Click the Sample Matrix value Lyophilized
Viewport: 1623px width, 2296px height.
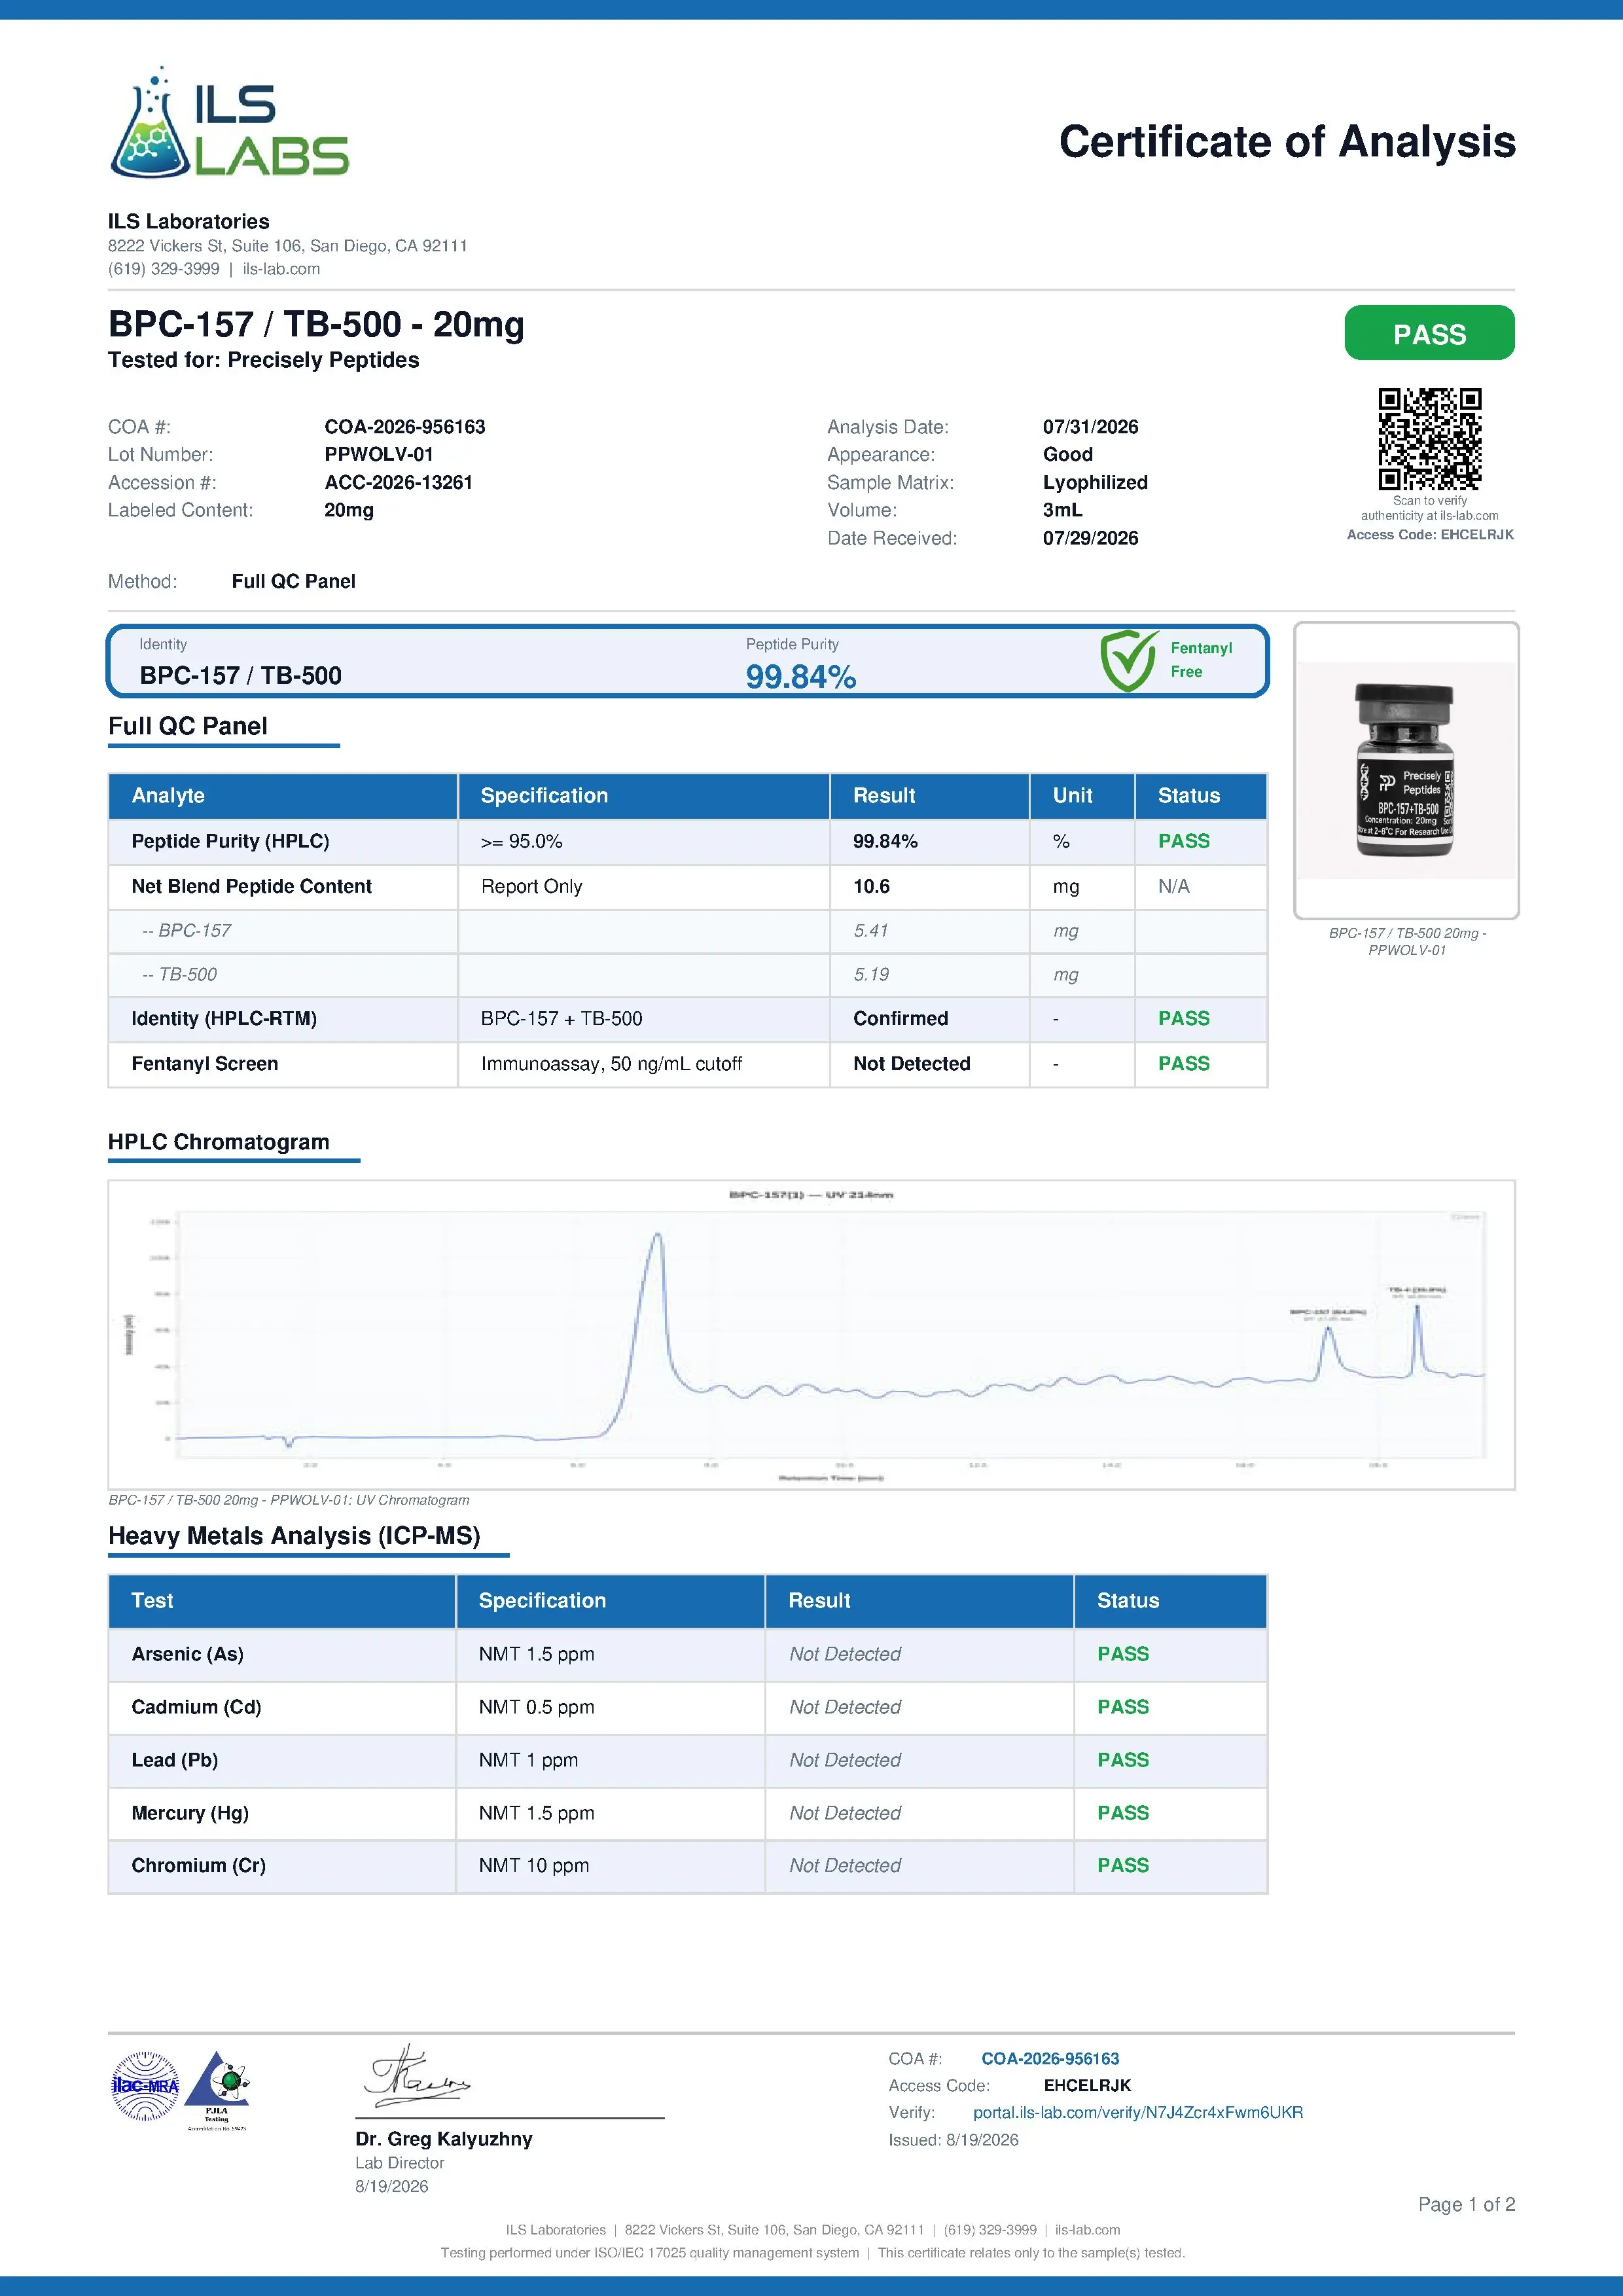coord(1095,483)
